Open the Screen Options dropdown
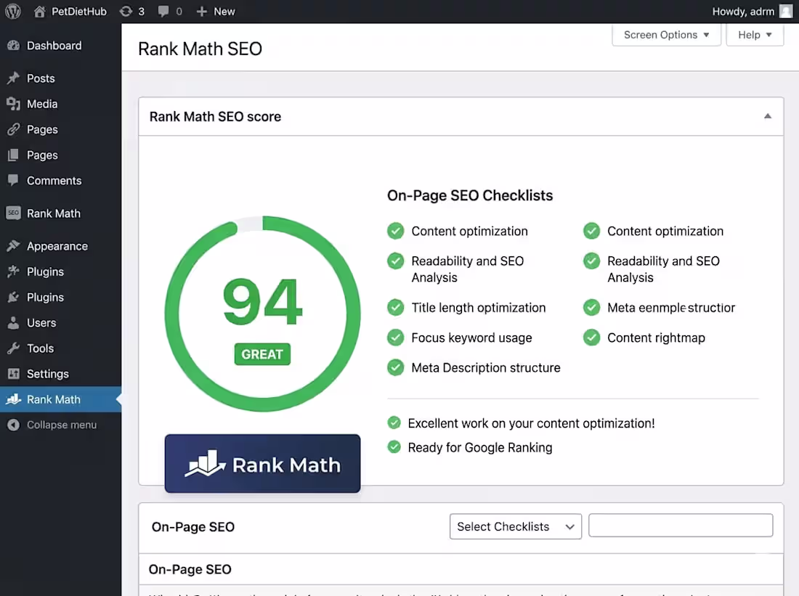This screenshot has width=799, height=596. pyautogui.click(x=665, y=34)
